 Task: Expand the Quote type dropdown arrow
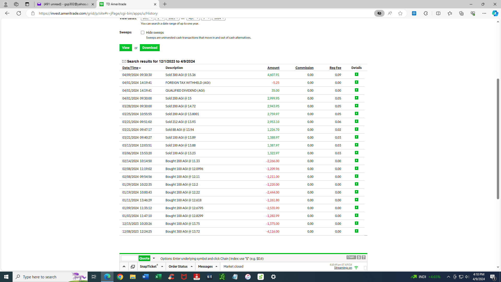coord(154,258)
